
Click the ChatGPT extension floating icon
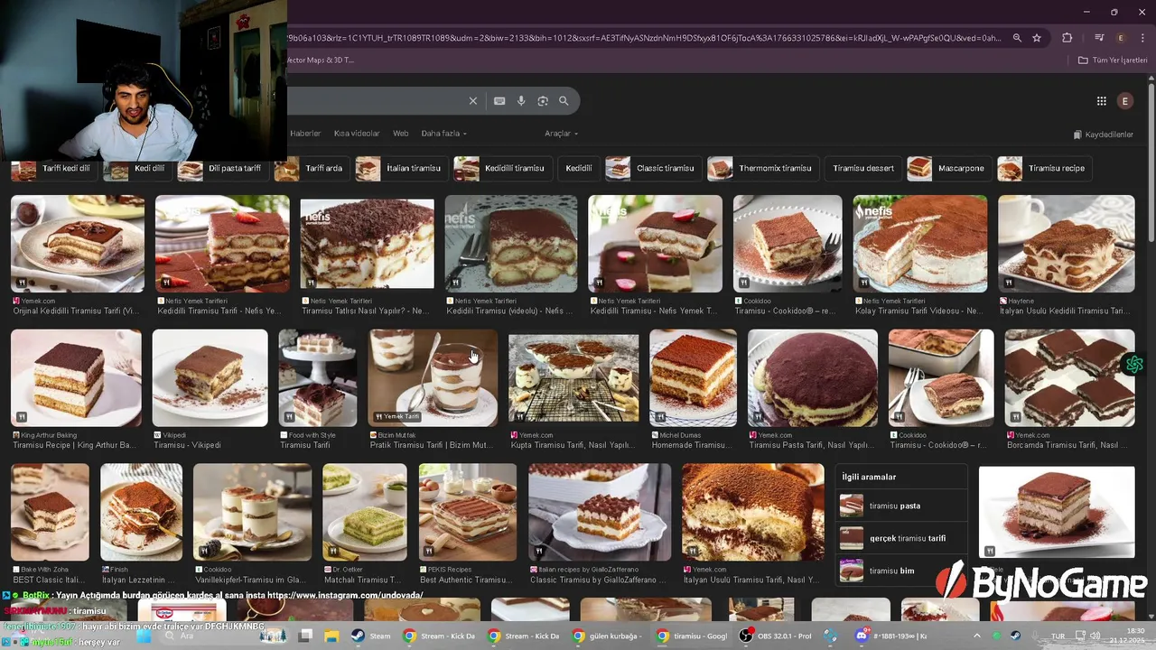pos(1134,365)
